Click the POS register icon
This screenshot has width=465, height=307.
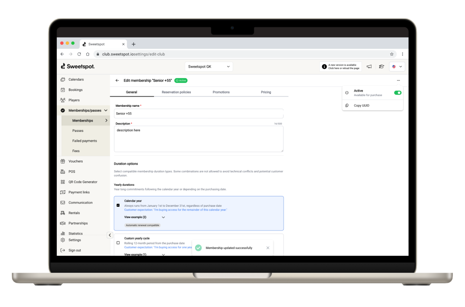coord(63,171)
